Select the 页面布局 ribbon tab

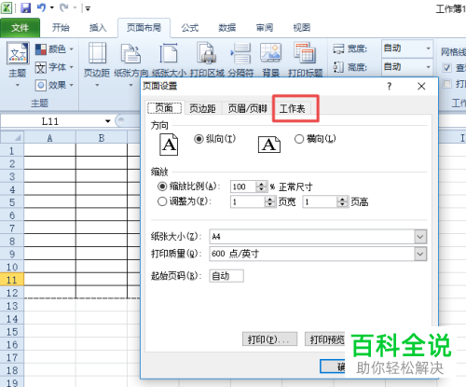144,28
